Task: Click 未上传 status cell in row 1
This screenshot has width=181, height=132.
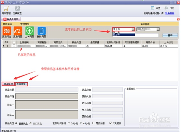Action: (169, 46)
